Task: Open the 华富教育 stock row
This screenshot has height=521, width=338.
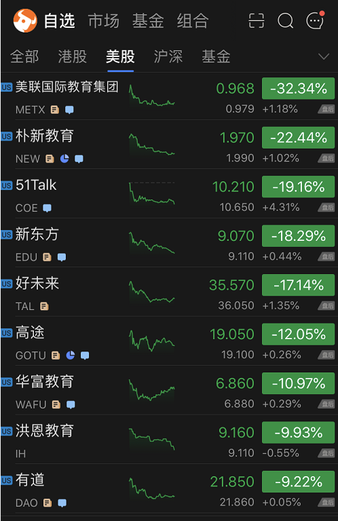Action: pyautogui.click(x=169, y=390)
